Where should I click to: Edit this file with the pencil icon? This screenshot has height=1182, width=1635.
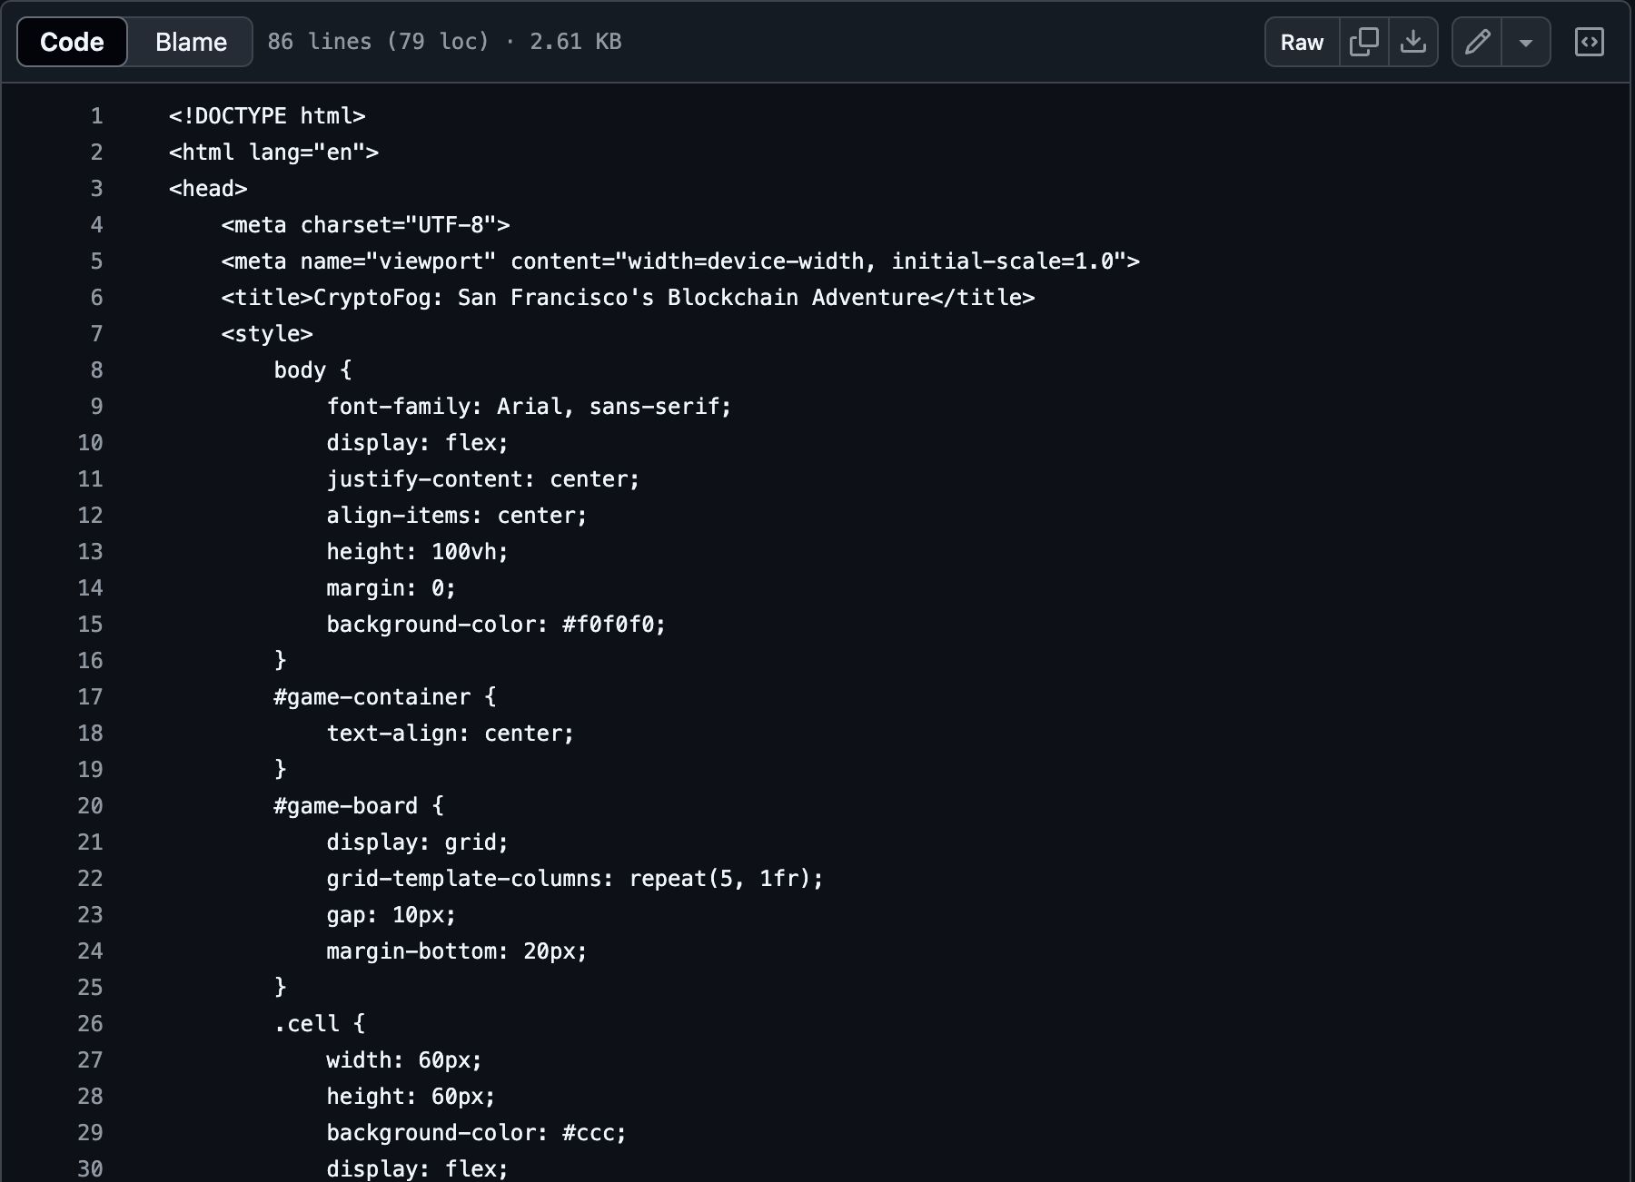tap(1477, 42)
